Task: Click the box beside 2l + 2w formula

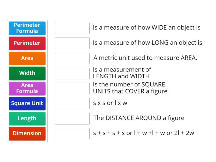Action: click(72, 134)
